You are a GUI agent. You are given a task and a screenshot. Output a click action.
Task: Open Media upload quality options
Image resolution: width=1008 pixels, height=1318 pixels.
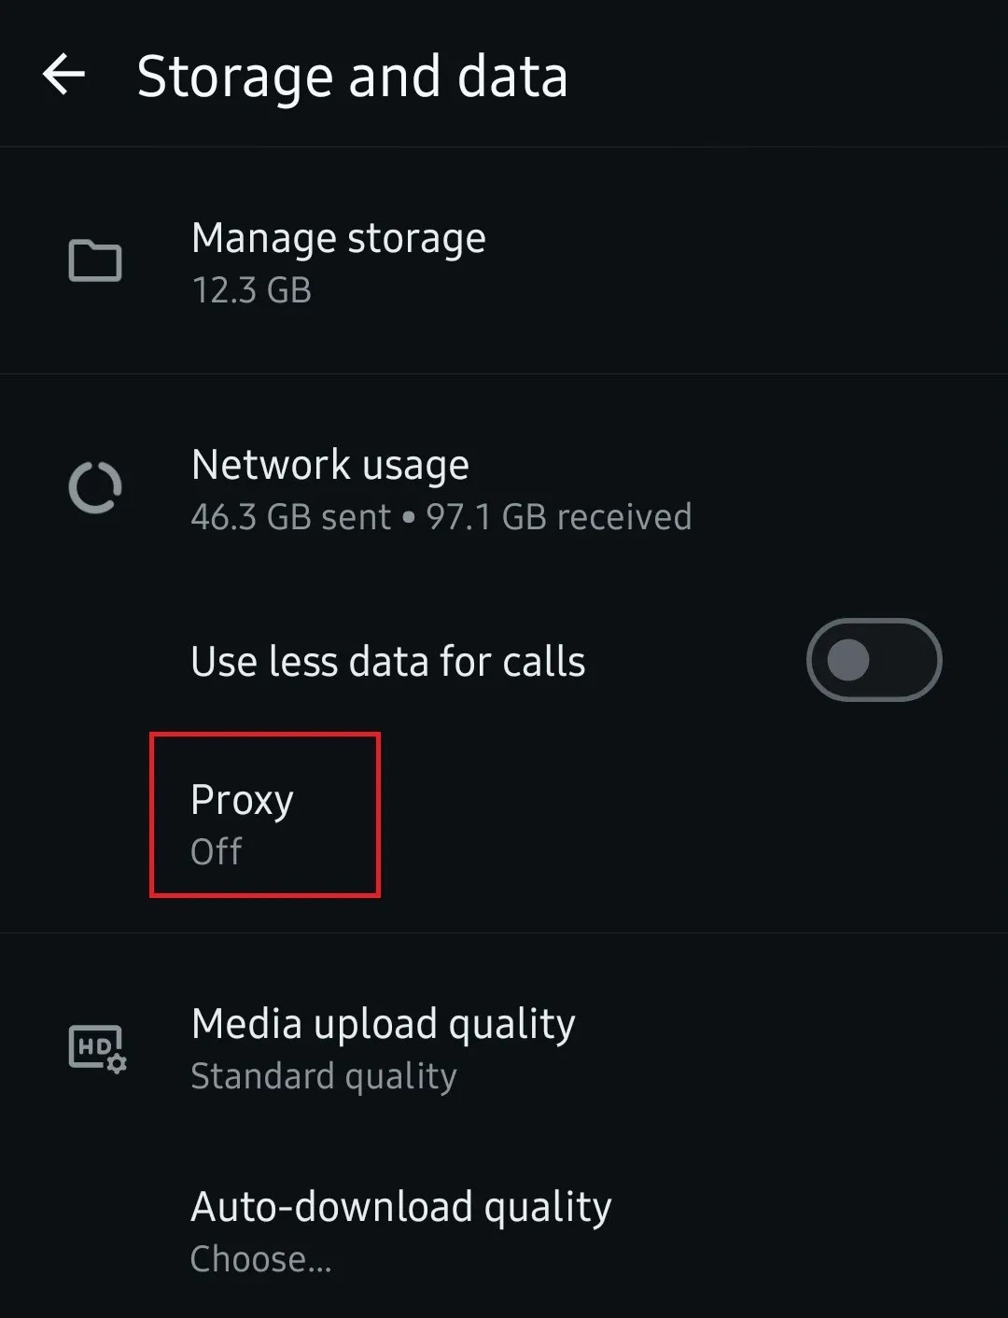(x=383, y=1024)
